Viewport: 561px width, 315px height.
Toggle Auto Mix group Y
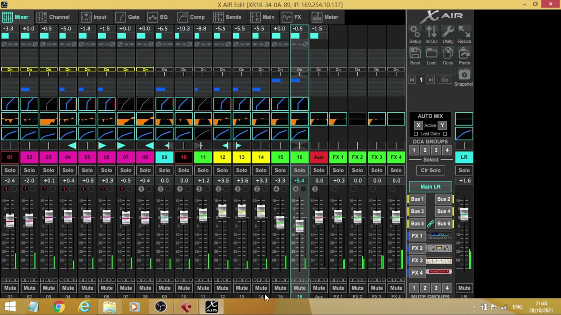click(x=442, y=126)
